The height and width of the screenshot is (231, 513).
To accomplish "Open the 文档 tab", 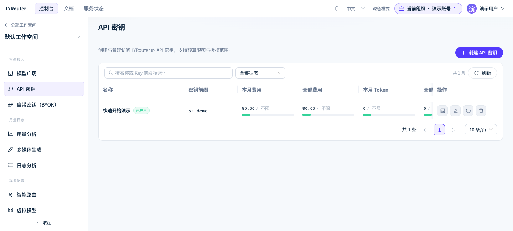I will coord(69,9).
